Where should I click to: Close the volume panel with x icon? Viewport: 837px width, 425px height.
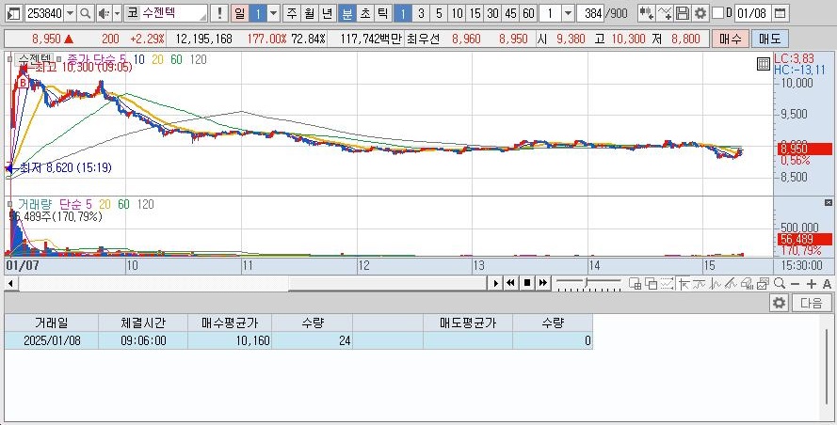click(828, 203)
